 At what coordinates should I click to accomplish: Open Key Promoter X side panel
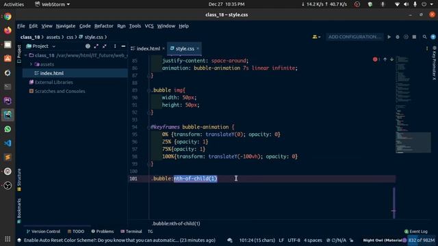pos(434,64)
